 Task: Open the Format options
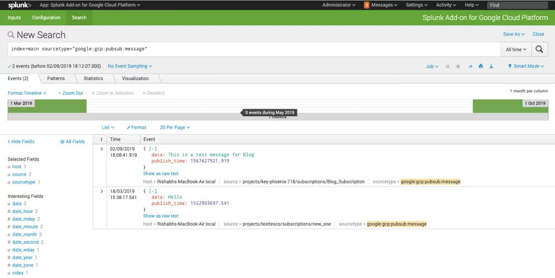(137, 127)
